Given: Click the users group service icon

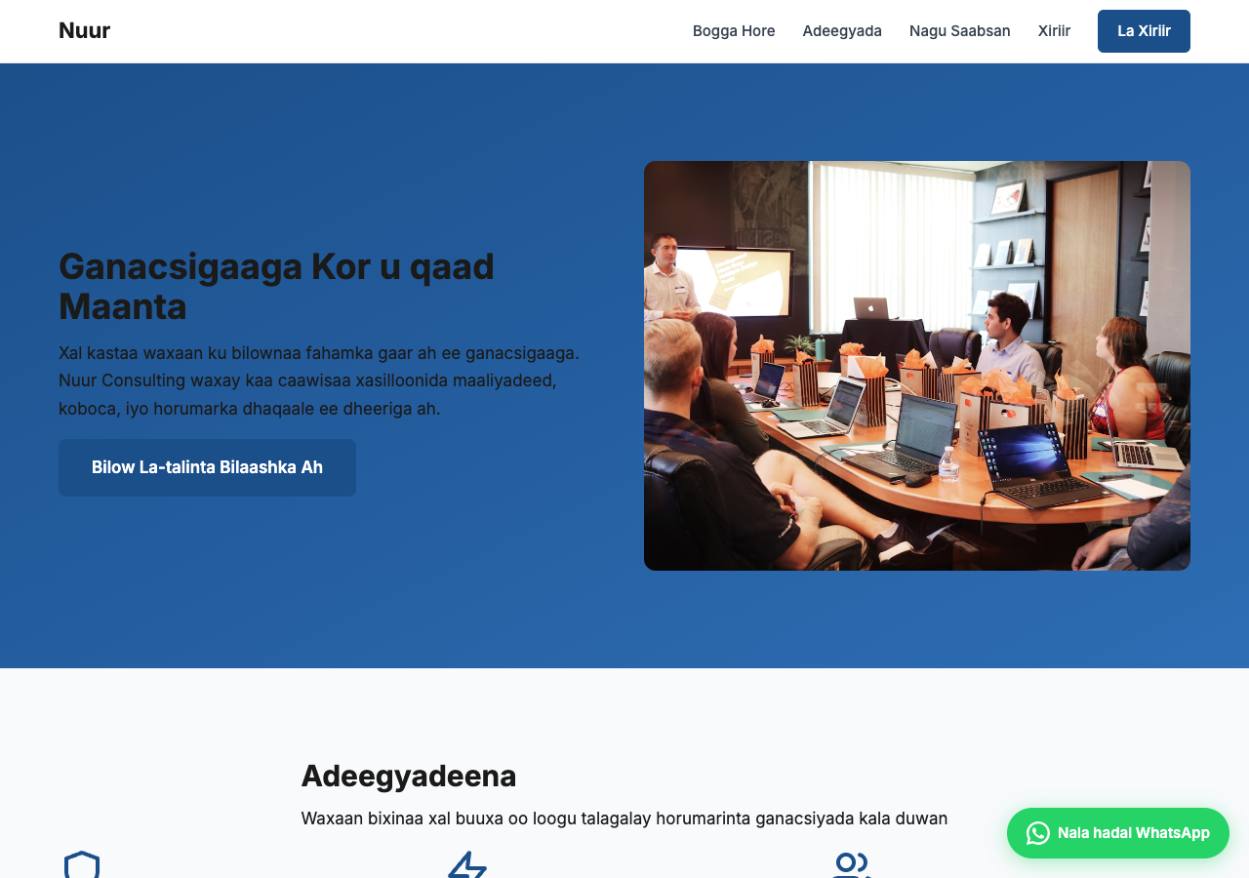Looking at the screenshot, I should [851, 864].
